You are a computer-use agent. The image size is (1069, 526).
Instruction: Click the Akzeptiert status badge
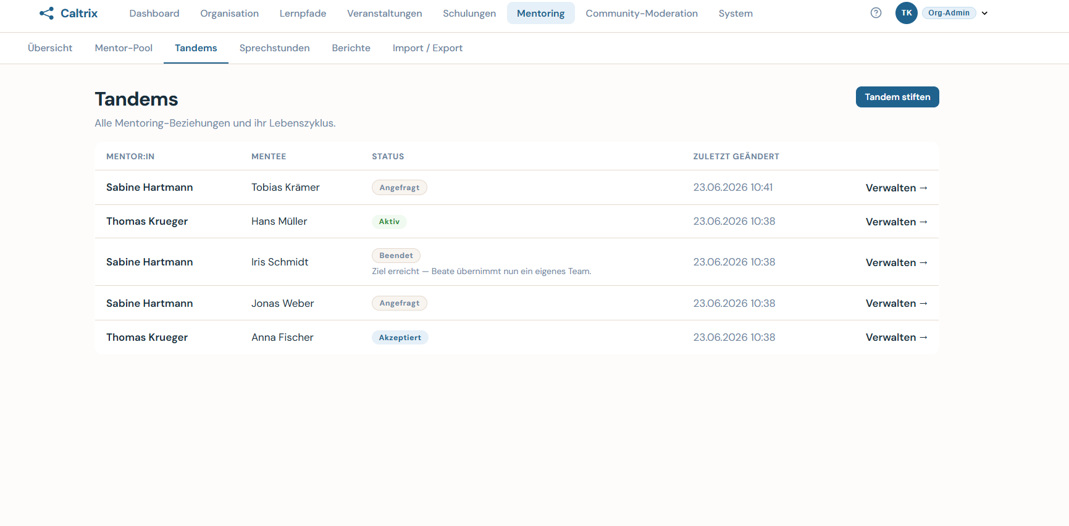[x=400, y=338]
